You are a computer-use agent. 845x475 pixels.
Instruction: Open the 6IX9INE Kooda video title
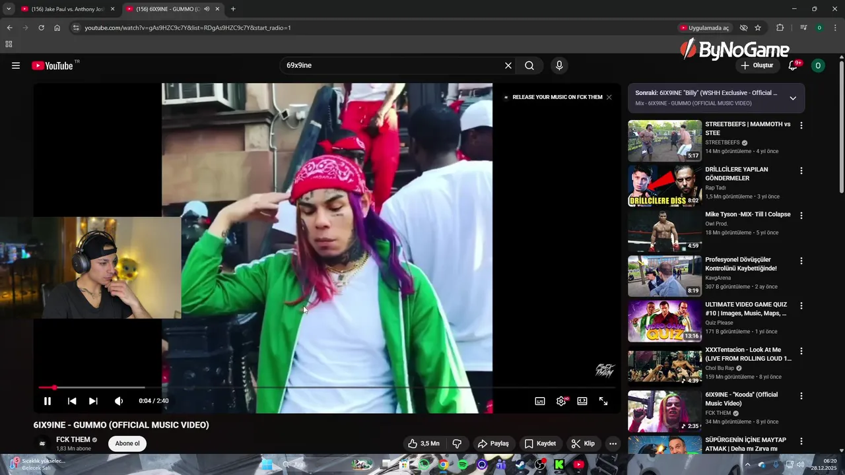[x=741, y=398]
